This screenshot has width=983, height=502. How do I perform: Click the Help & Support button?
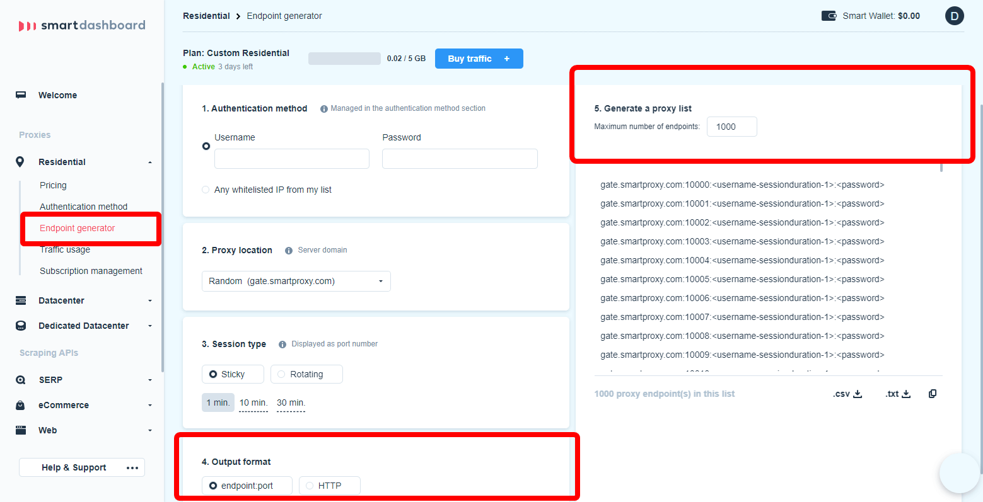point(82,467)
